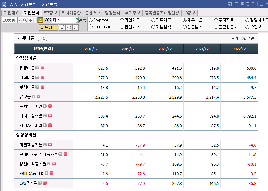Viewport: 268px width, 191px height.
Task: Expand 당좌비율 row with red plus icon
Action: 42,77
